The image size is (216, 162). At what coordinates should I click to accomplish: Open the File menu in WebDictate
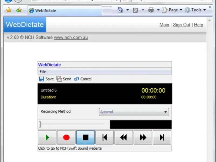coord(43,72)
